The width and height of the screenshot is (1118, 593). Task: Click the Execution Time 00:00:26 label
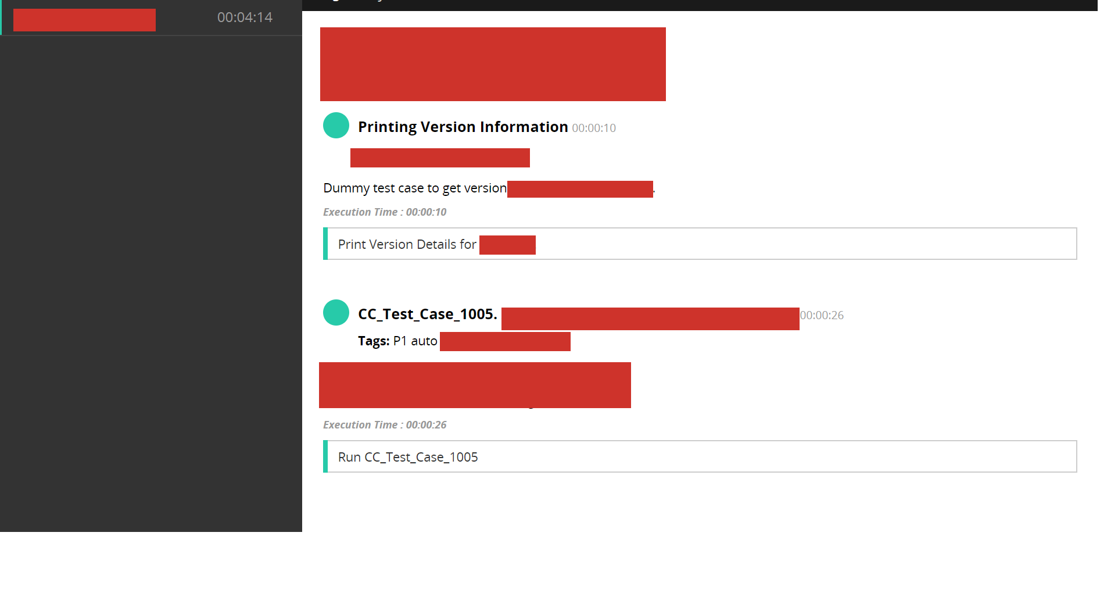tap(385, 424)
